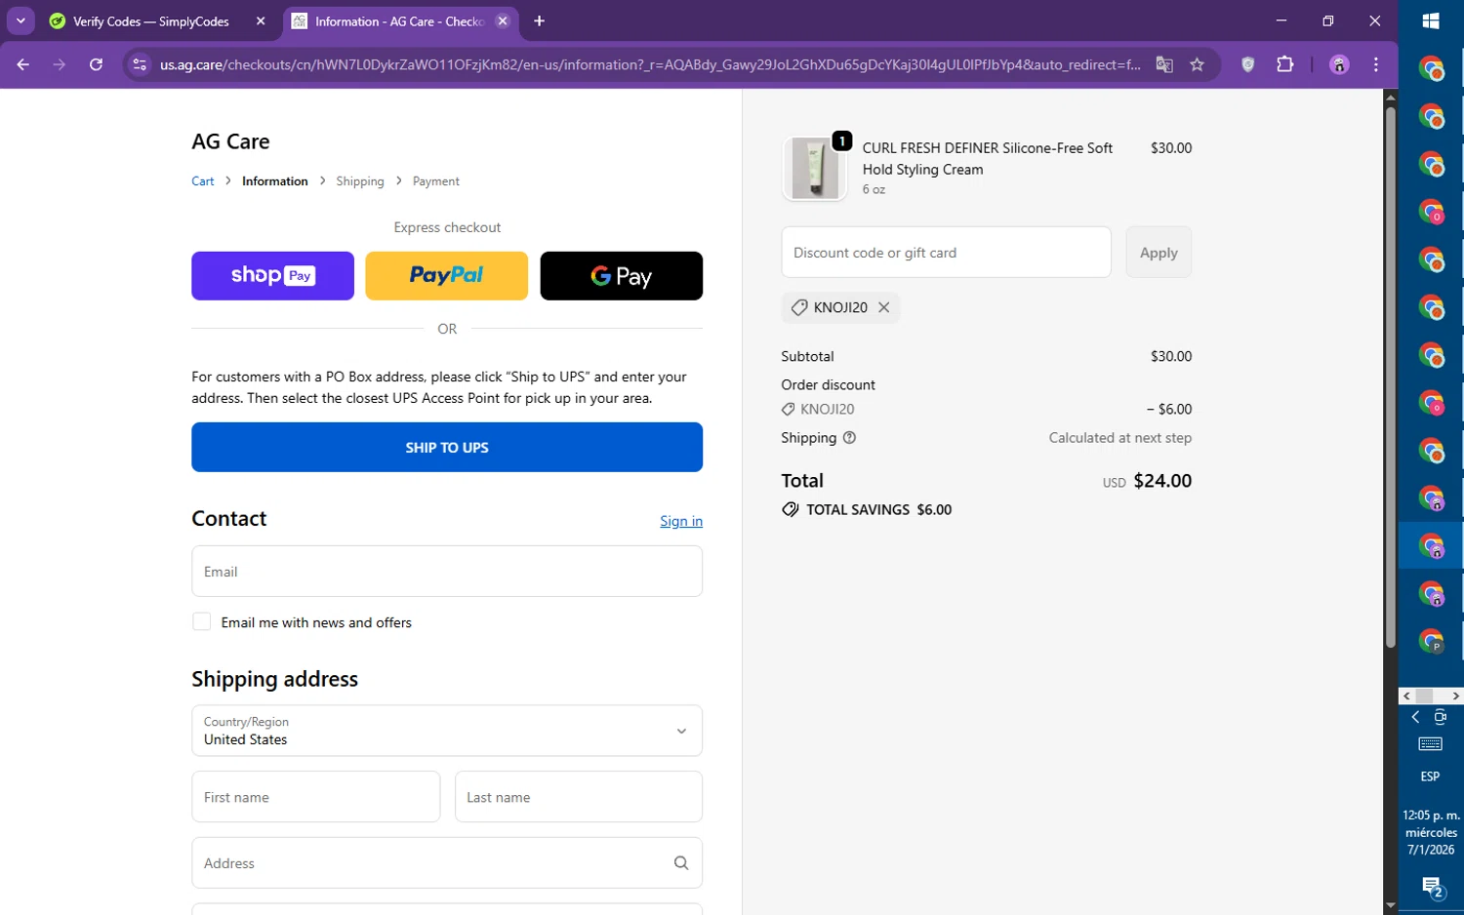Open a new browser tab
Viewport: 1464px width, 915px height.
[x=539, y=20]
